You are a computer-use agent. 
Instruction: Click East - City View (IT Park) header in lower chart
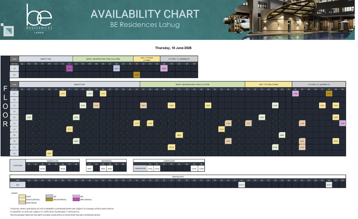[x=269, y=84]
